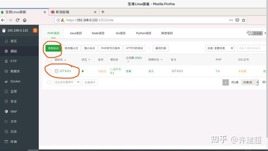Click page number 1 in pagination
268x151 pixels.
point(226,82)
